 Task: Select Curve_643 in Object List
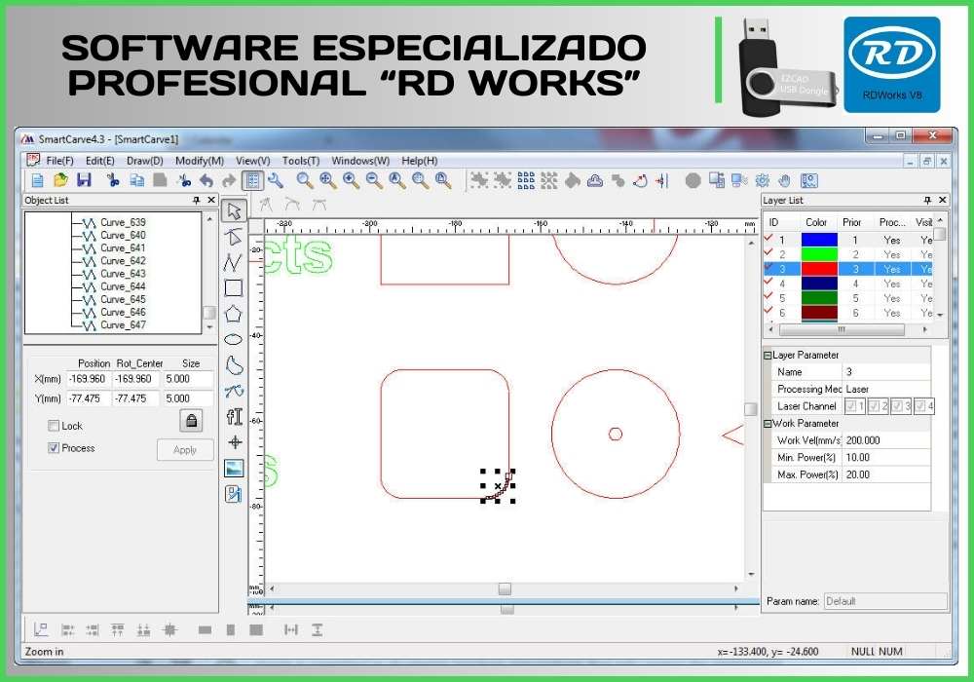coord(123,274)
